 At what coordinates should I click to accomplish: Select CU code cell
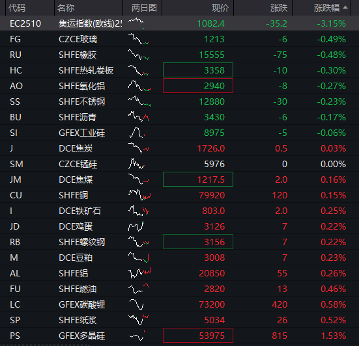pos(16,195)
